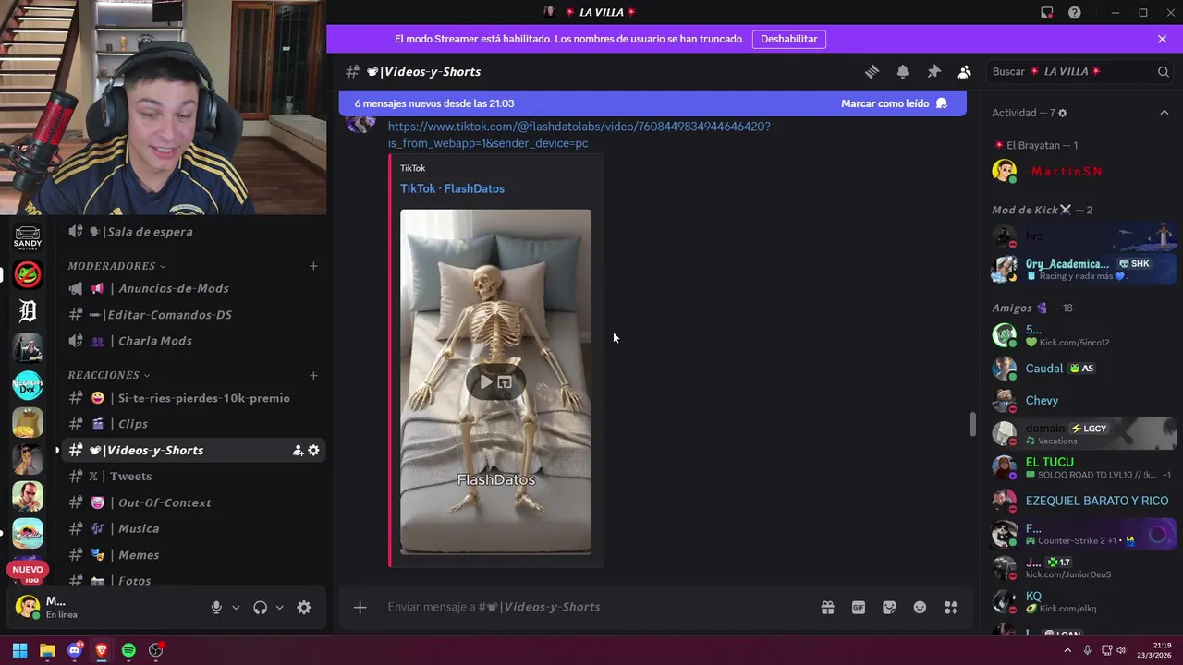Collapse the MODERADORES category
The image size is (1183, 665).
pos(116,266)
